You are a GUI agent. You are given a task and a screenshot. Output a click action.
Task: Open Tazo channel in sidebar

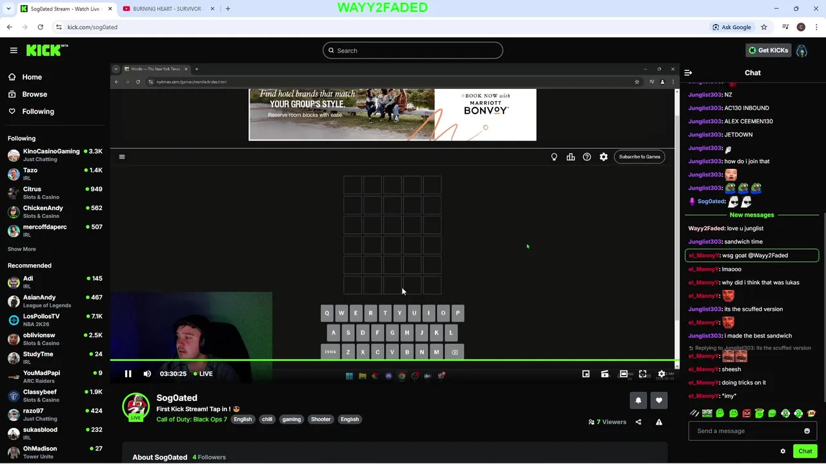pos(55,174)
